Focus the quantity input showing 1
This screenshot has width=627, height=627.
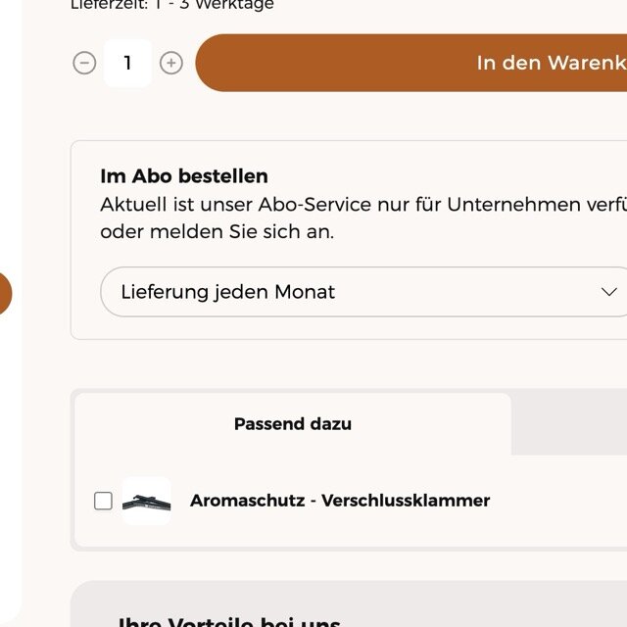click(127, 64)
